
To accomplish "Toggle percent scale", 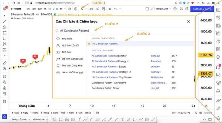I will coord(196,113).
